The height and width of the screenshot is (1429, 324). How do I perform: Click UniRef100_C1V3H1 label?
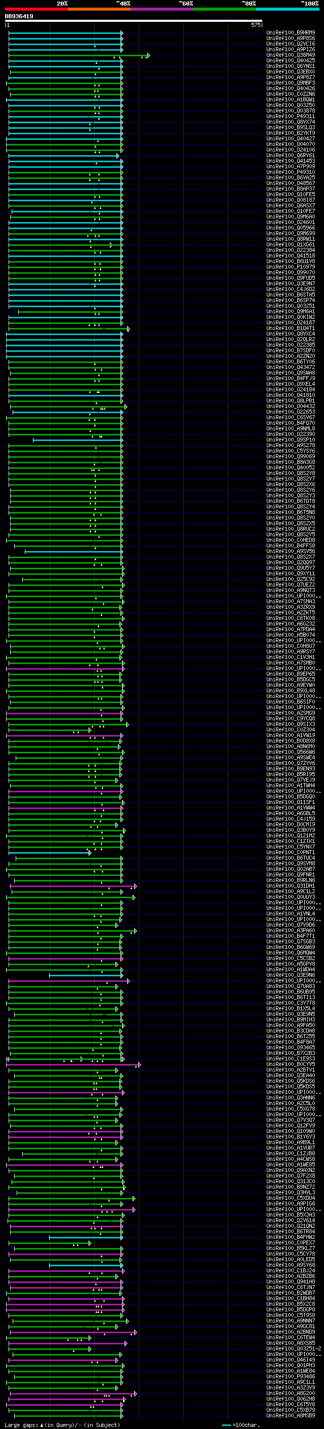pos(291,657)
